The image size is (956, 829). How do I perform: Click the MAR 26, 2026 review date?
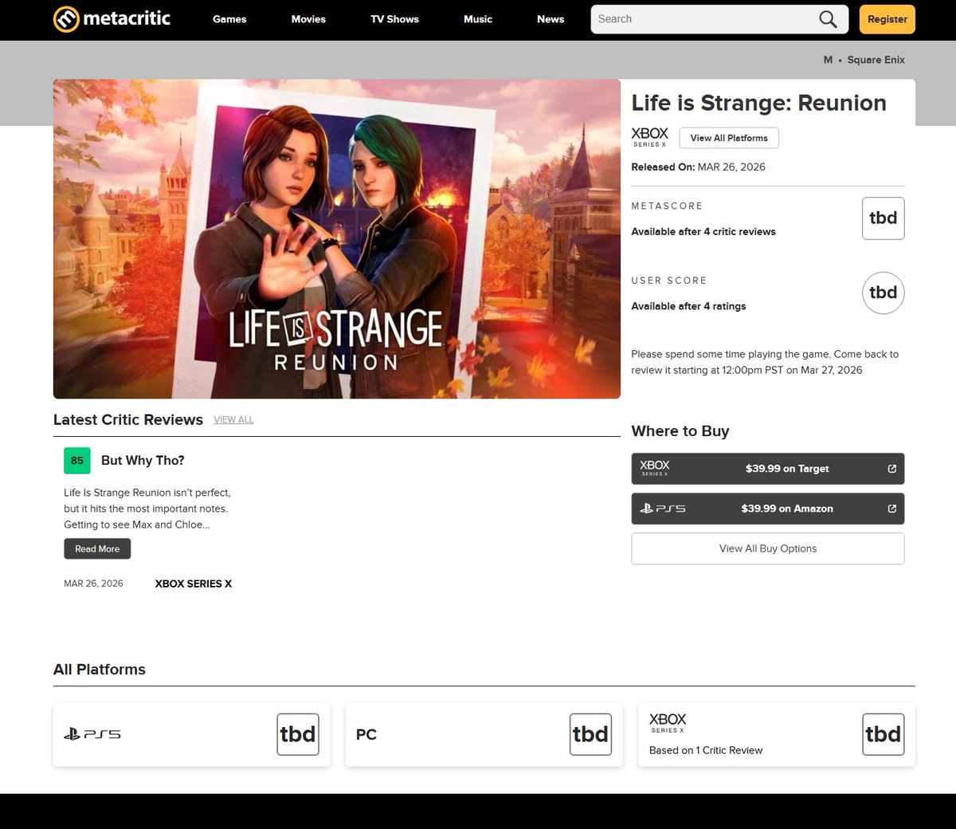94,583
